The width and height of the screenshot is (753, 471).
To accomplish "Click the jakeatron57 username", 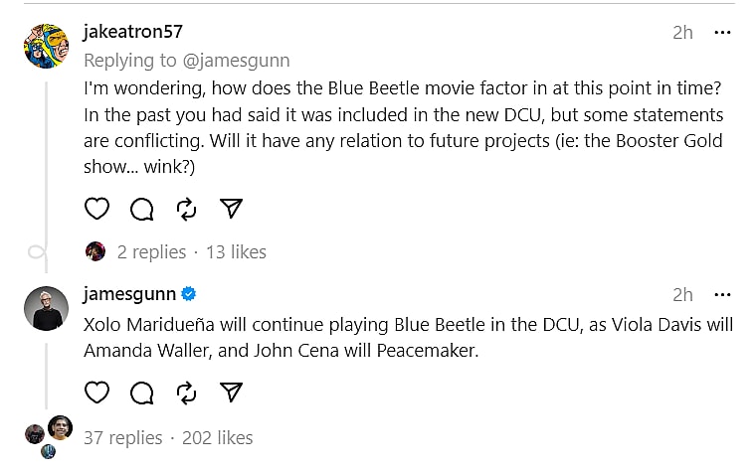I will (132, 32).
